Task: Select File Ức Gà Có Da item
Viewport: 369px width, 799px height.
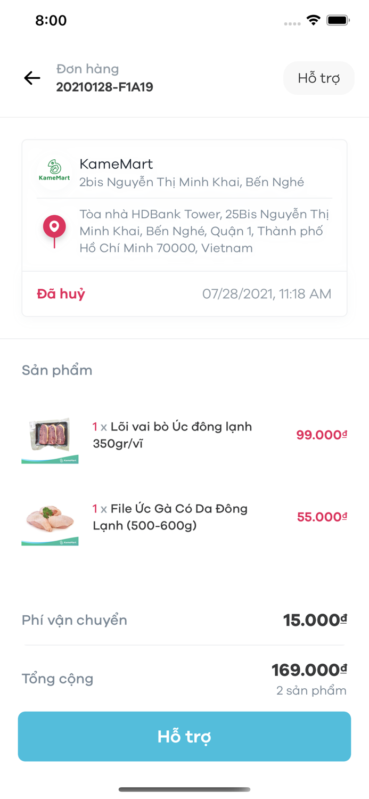Action: tap(170, 517)
